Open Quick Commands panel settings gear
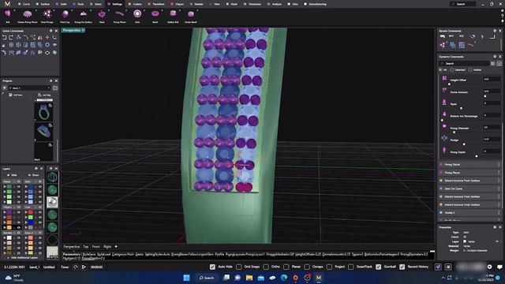 coord(50,31)
